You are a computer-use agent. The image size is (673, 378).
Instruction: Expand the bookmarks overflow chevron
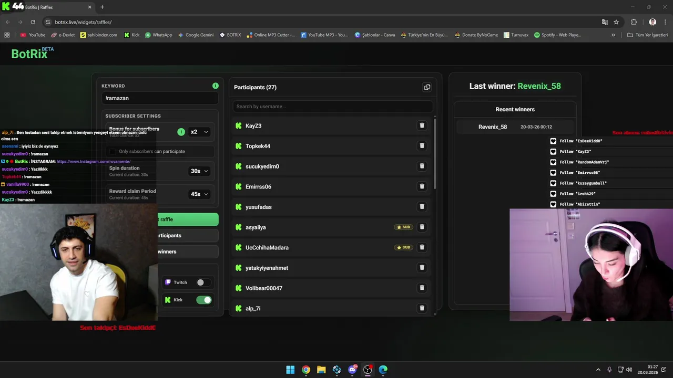tap(613, 35)
